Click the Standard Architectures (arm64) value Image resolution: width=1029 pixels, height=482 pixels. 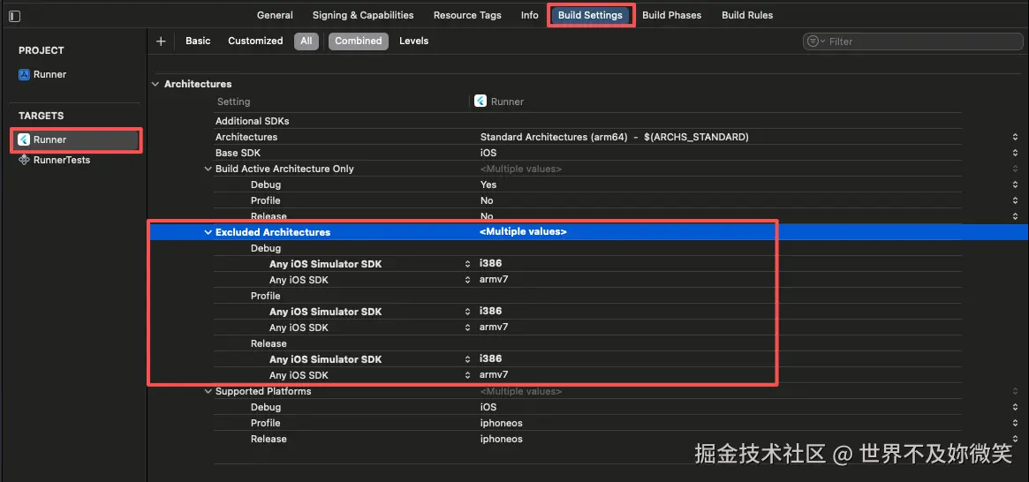(x=614, y=137)
